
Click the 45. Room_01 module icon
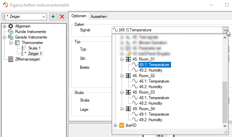pos(128,59)
